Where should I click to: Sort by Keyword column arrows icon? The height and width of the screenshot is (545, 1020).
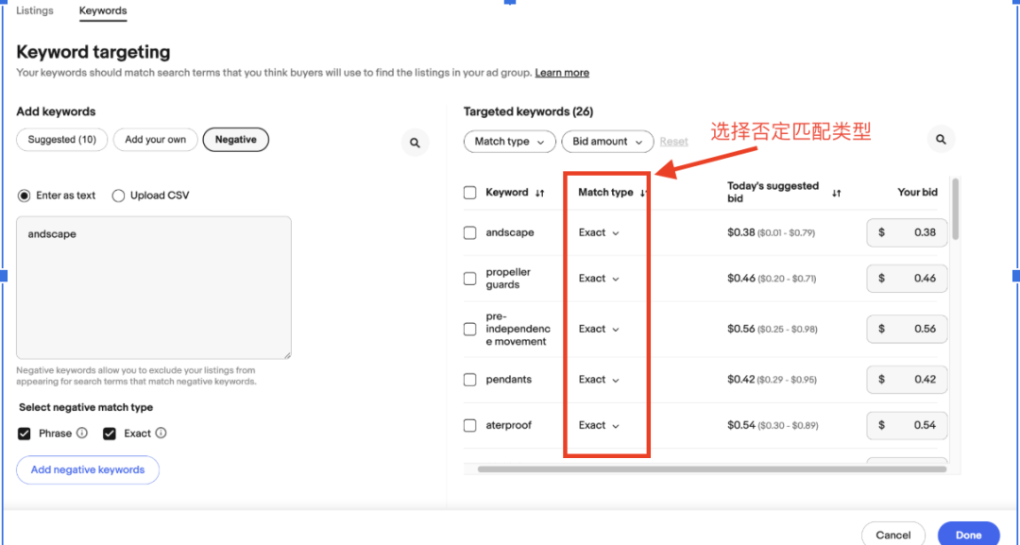pos(539,193)
